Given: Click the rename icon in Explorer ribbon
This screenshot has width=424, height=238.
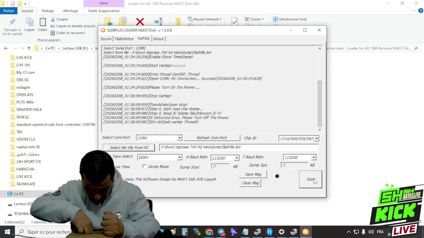Looking at the screenshot, I should click(x=158, y=21).
